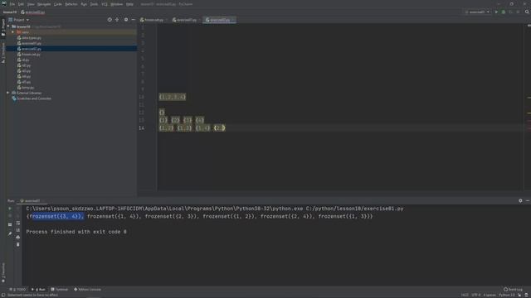Image resolution: width=531 pixels, height=298 pixels.
Task: Open the Tools menu
Action: [94, 4]
